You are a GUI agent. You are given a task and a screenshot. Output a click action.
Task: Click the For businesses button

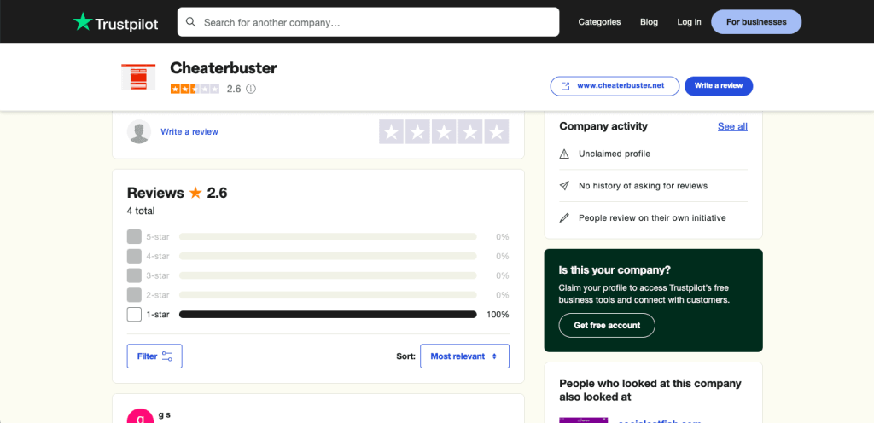click(x=756, y=22)
